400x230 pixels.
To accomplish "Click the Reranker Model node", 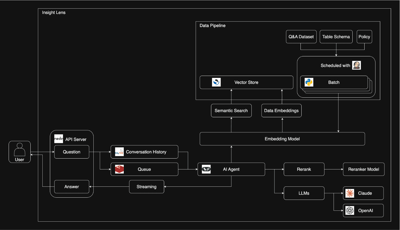I will [x=363, y=169].
